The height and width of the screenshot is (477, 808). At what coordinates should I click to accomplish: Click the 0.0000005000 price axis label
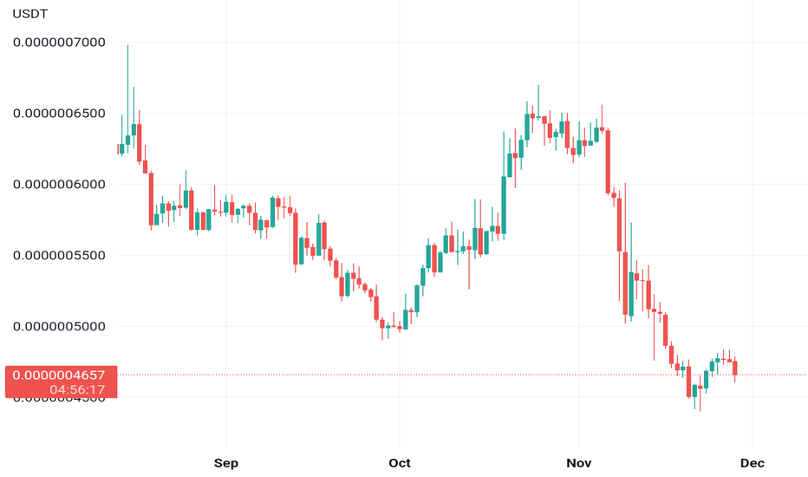(x=59, y=326)
